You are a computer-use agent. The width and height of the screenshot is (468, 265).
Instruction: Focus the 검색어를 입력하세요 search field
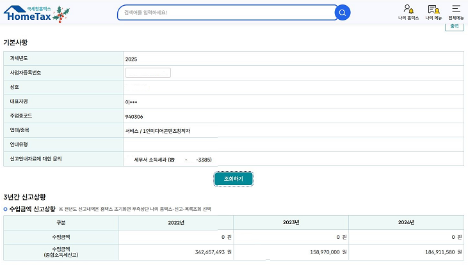tap(227, 13)
